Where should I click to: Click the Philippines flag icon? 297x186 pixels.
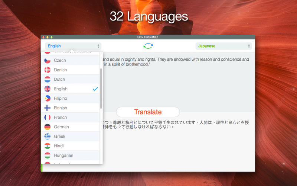click(x=48, y=98)
